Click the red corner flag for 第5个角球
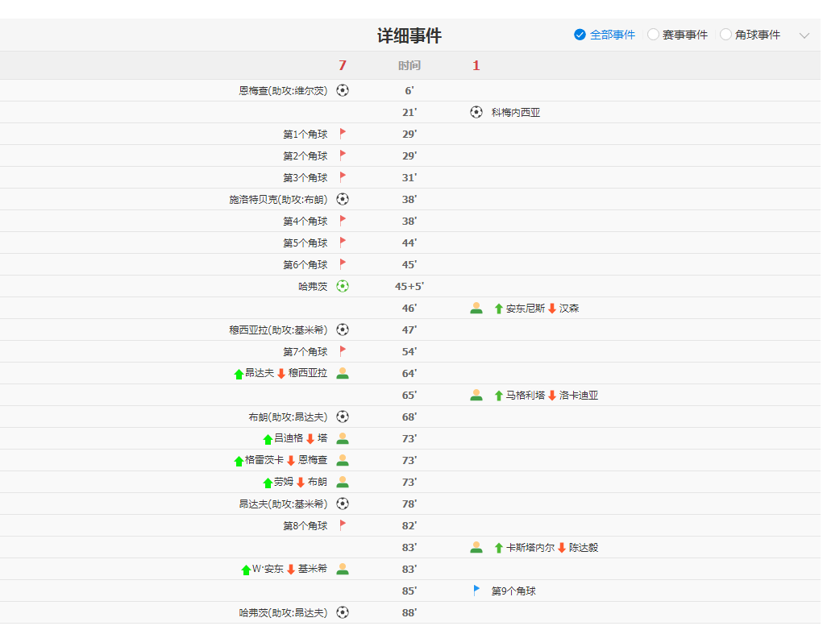Screen dimensions: 823x626 coord(343,243)
